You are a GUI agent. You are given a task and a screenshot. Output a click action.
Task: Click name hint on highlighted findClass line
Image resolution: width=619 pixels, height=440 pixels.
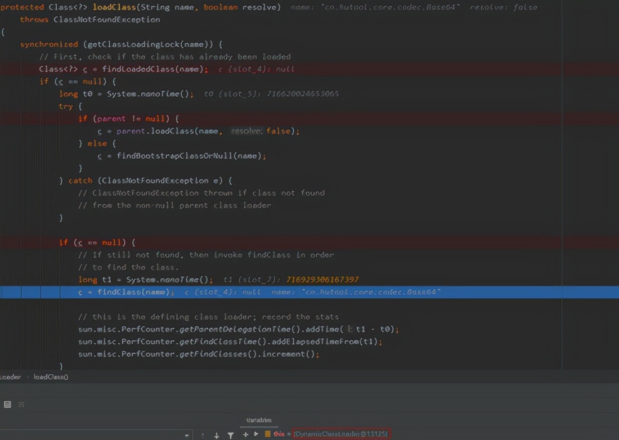(x=356, y=292)
